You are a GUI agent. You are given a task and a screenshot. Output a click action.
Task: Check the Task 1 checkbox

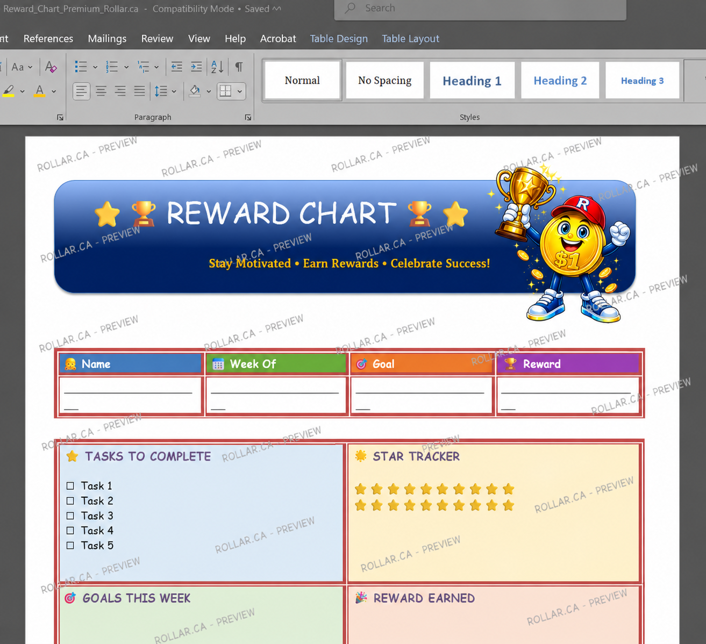click(x=70, y=486)
